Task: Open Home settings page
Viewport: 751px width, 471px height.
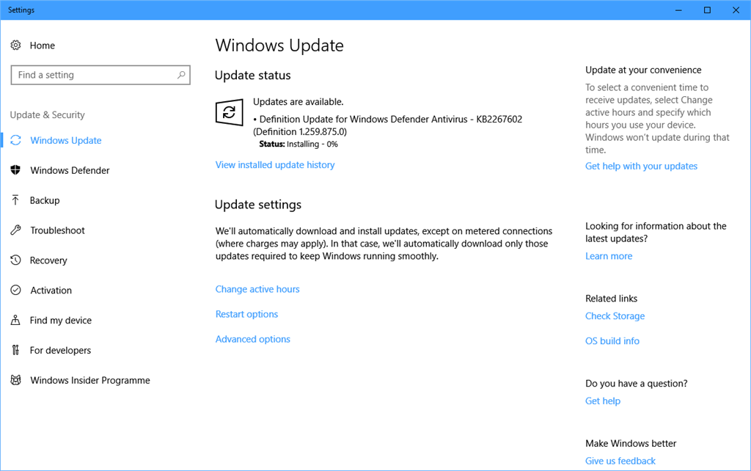Action: (42, 45)
